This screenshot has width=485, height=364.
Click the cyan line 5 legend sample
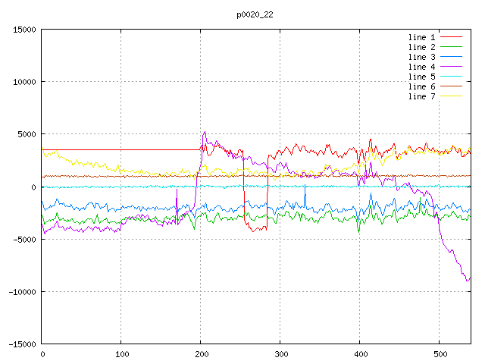(451, 77)
